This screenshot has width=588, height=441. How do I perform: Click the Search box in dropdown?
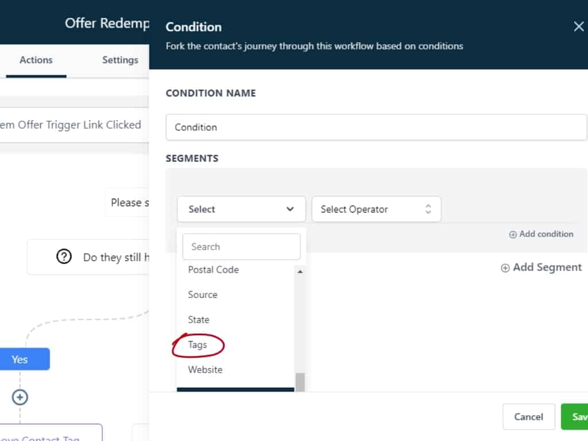coord(241,246)
